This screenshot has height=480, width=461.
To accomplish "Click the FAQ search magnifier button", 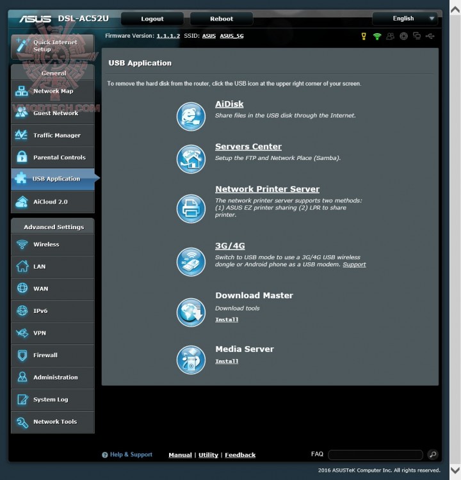I will pyautogui.click(x=433, y=454).
